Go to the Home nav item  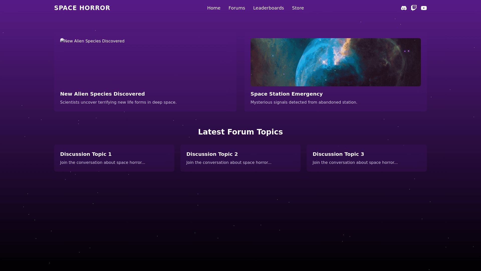coord(214,8)
